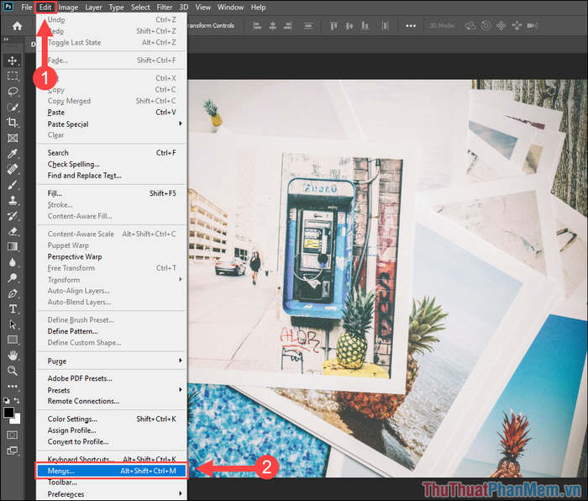Toggle Quick Mask mode icon
This screenshot has width=588, height=501.
click(13, 435)
